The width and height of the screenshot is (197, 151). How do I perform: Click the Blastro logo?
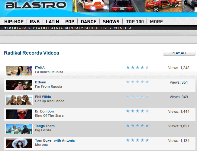click(36, 5)
